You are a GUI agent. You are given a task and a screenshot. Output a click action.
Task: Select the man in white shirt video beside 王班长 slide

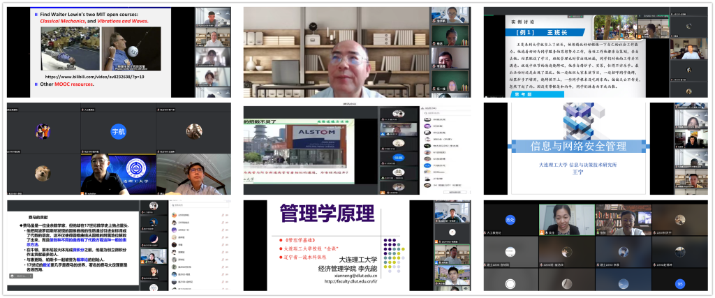(x=689, y=50)
